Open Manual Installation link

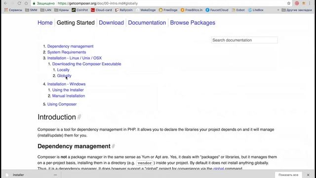69,96
